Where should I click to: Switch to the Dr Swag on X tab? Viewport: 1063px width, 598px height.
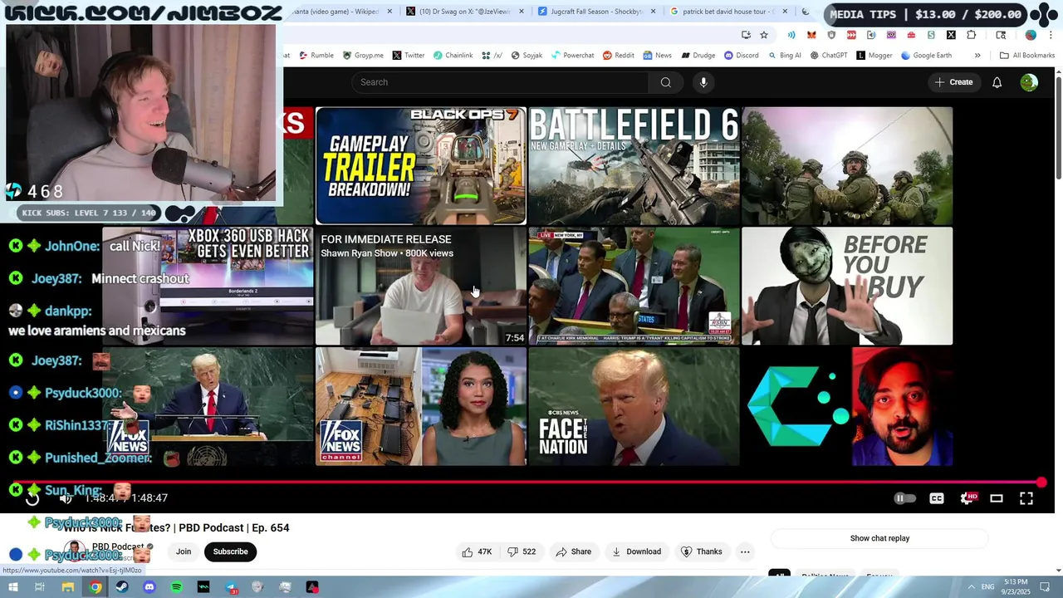click(x=463, y=12)
